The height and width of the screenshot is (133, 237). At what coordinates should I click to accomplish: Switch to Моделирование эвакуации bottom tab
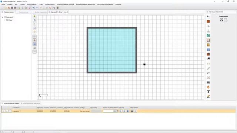[x=30, y=103]
